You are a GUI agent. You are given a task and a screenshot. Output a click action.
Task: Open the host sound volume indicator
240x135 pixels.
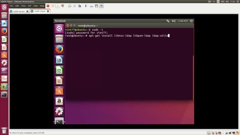(x=227, y=1)
